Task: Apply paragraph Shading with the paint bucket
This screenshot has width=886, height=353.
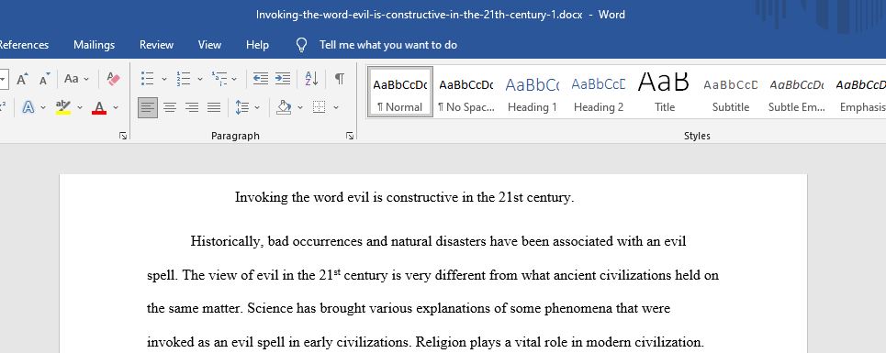Action: click(x=284, y=107)
